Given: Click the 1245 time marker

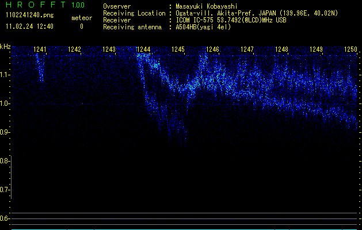Looking at the screenshot, I should pos(178,49).
